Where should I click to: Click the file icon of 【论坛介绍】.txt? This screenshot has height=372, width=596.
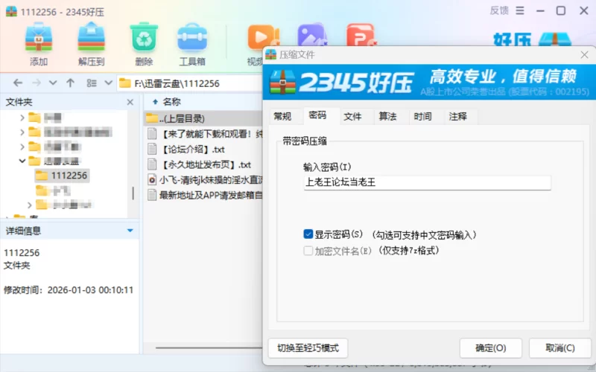pyautogui.click(x=152, y=150)
